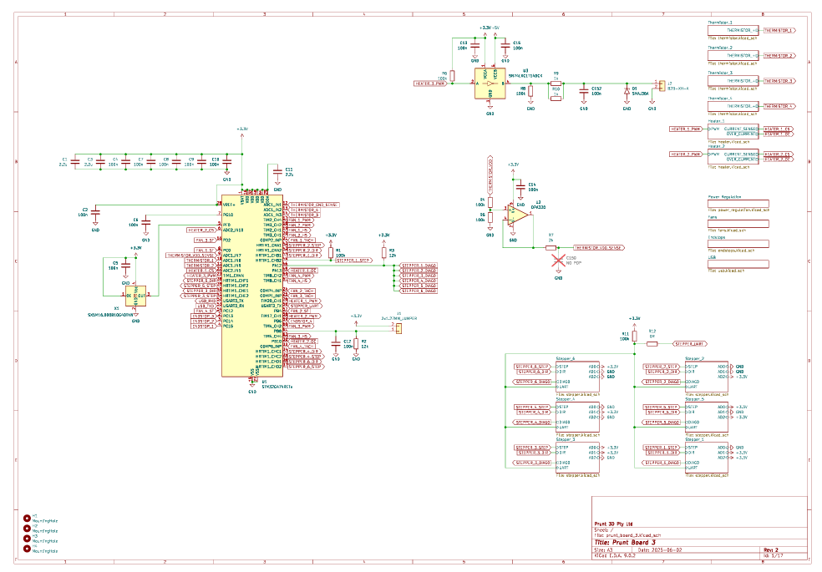Open the Stepper_1 sheet block
Image resolution: width=822 pixels, height=572 pixels.
707,458
